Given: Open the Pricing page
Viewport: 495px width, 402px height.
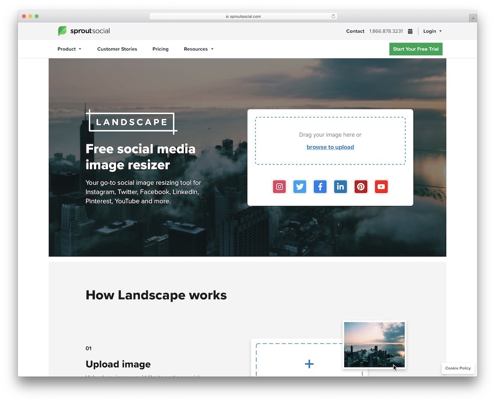Looking at the screenshot, I should coord(160,49).
